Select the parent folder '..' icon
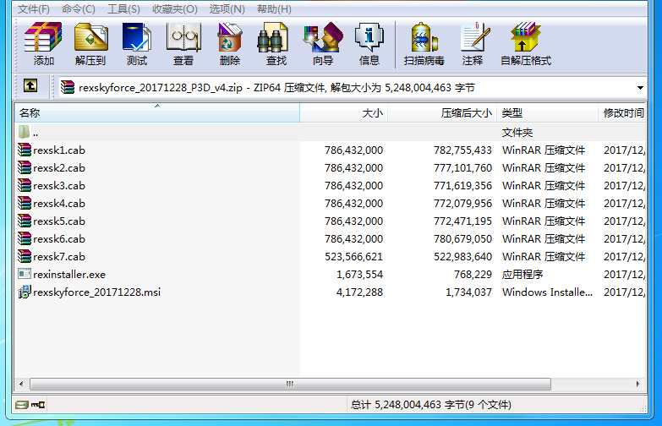 tap(24, 132)
